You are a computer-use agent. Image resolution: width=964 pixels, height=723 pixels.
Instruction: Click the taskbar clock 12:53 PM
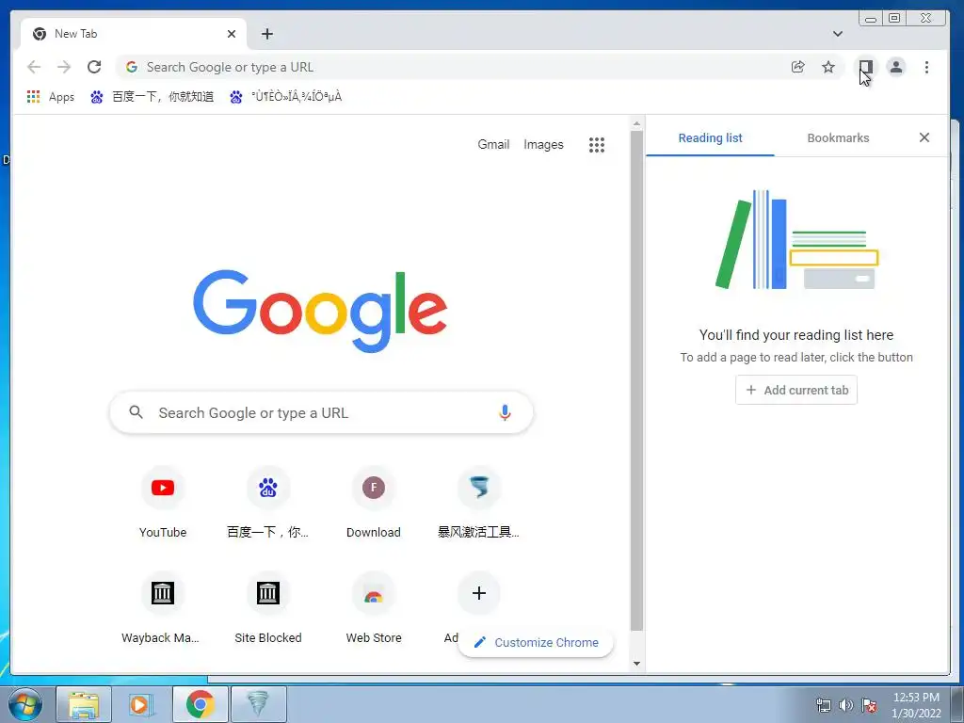916,698
